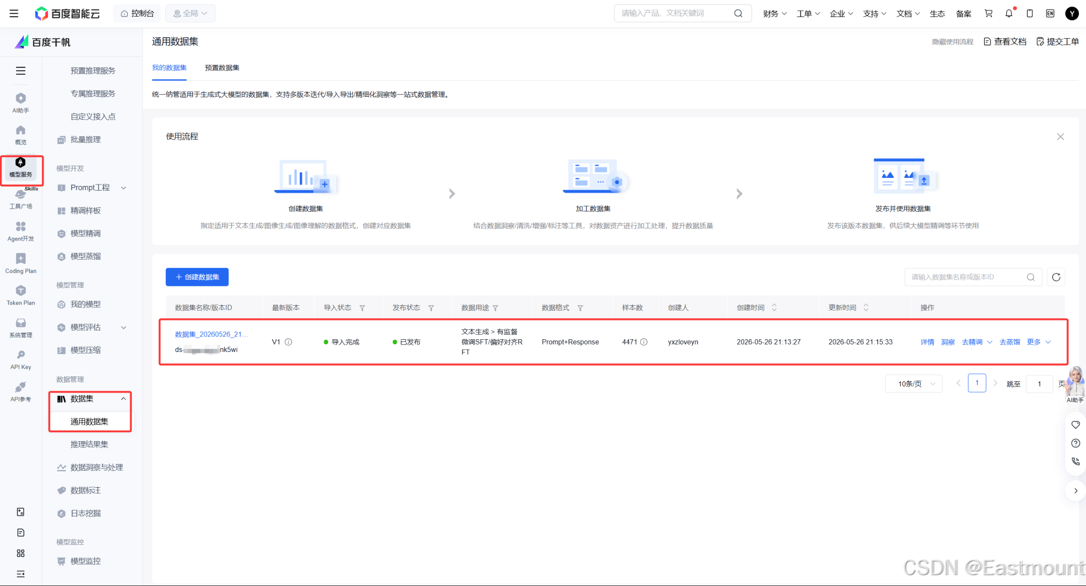
Task: Collapse the 百度千帆 sidebar menu icon
Action: tap(20, 71)
